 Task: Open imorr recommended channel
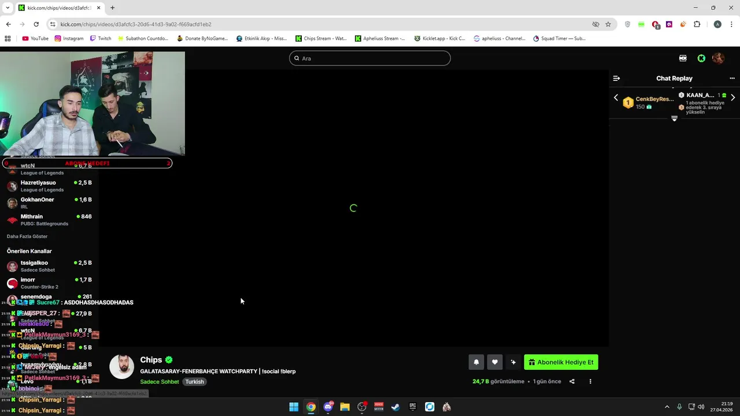(x=49, y=283)
